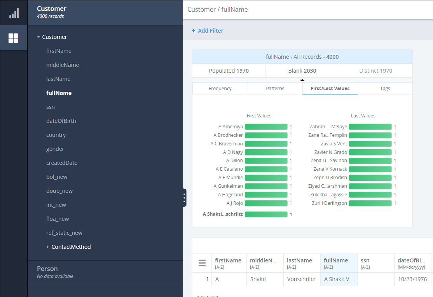Switch to the Frequency tab

(x=220, y=88)
